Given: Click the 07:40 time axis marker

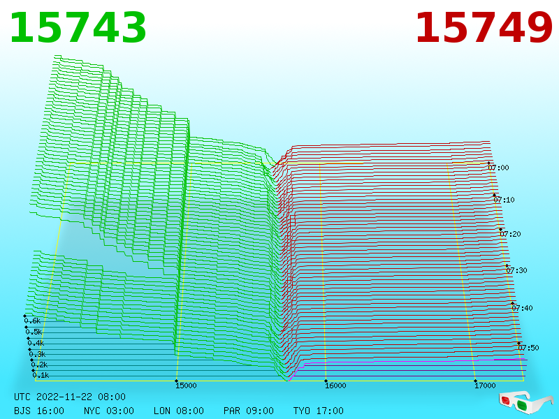Looking at the screenshot, I should (x=522, y=308).
